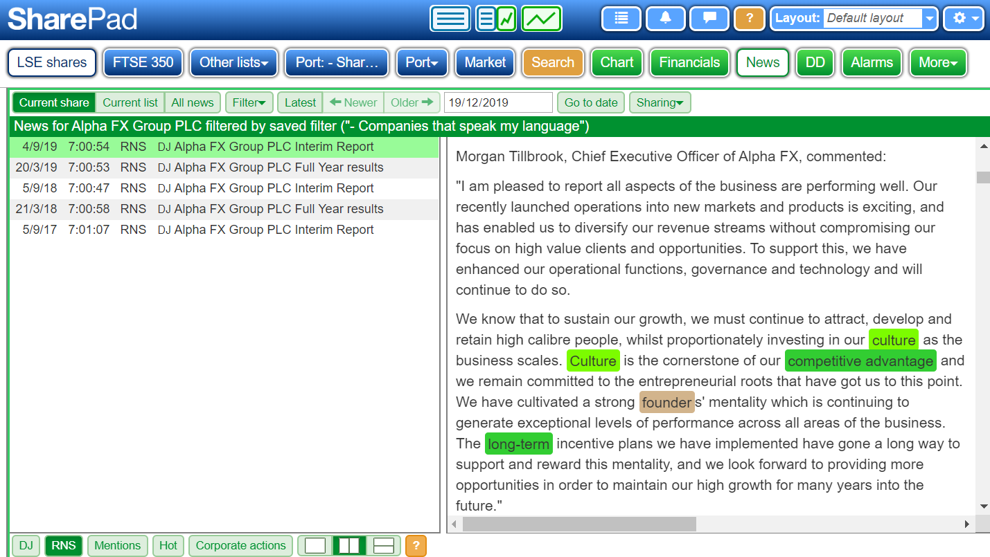The height and width of the screenshot is (557, 990).
Task: Toggle the RNS news source filter
Action: click(64, 545)
